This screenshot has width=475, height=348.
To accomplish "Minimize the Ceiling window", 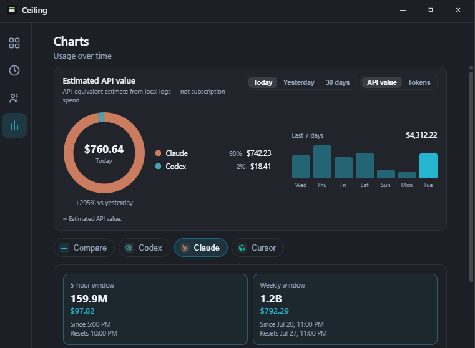I will point(403,10).
